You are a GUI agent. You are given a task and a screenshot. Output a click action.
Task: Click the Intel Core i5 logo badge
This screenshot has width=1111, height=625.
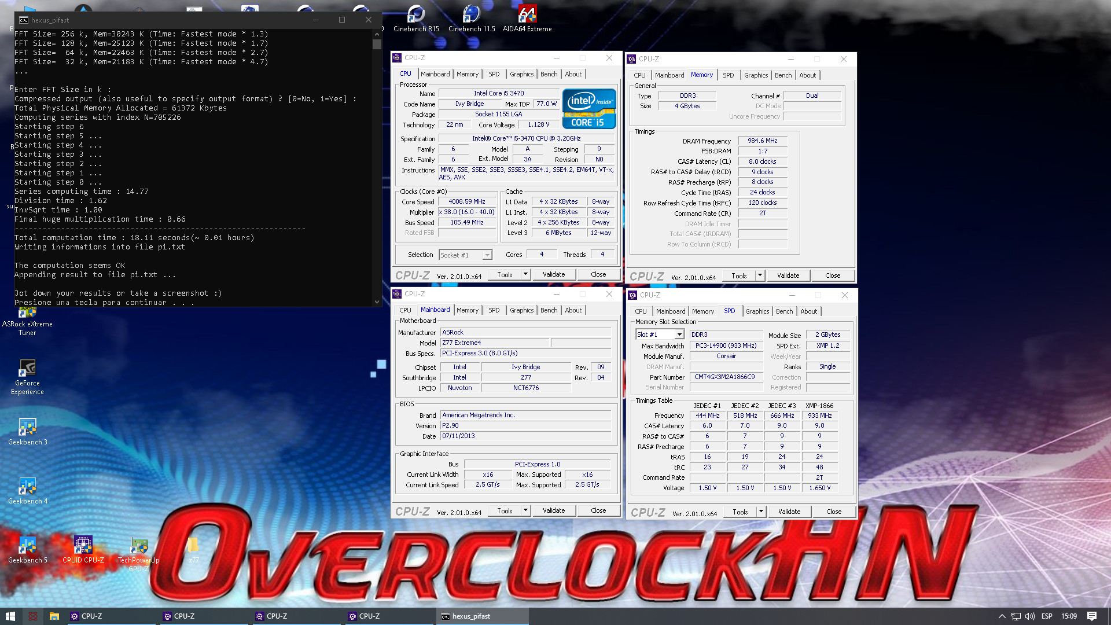(x=589, y=108)
